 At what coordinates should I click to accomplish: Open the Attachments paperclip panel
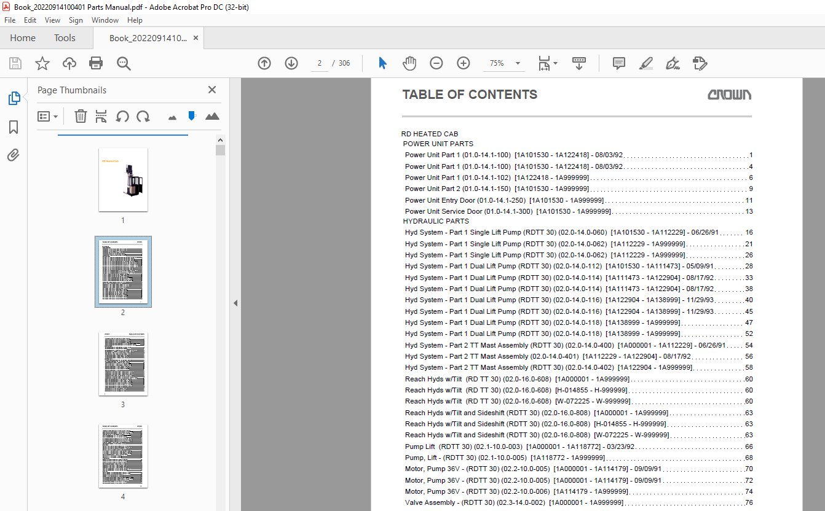(x=14, y=155)
